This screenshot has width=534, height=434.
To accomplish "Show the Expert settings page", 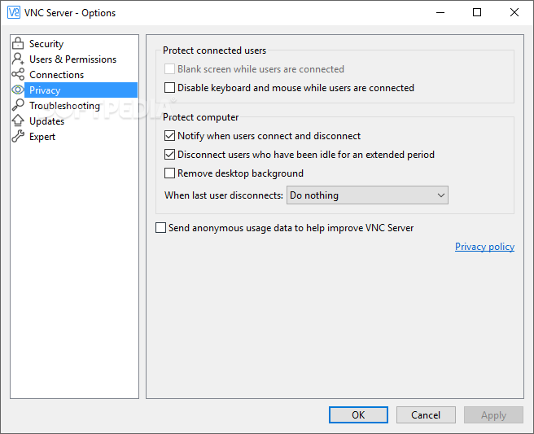I will point(42,137).
